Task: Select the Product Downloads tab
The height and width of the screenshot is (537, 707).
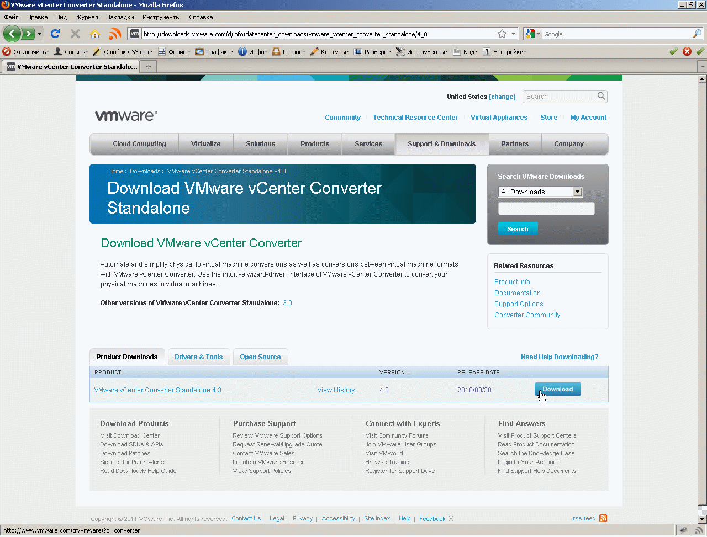Action: coord(127,357)
